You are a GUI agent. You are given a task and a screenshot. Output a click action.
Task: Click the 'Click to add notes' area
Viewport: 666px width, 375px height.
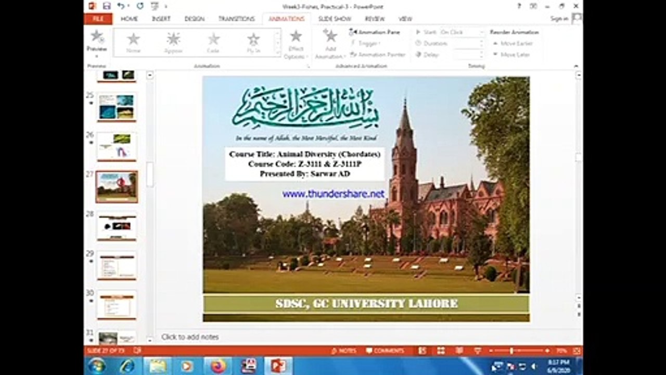190,337
